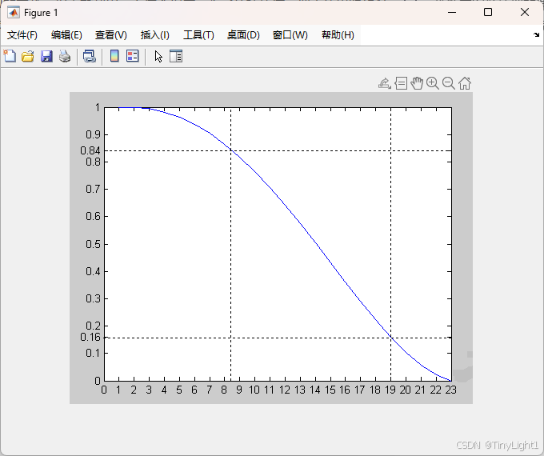Close the Figure 1 window
The height and width of the screenshot is (456, 544).
525,13
